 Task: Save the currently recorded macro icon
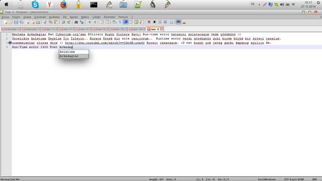(x=171, y=22)
